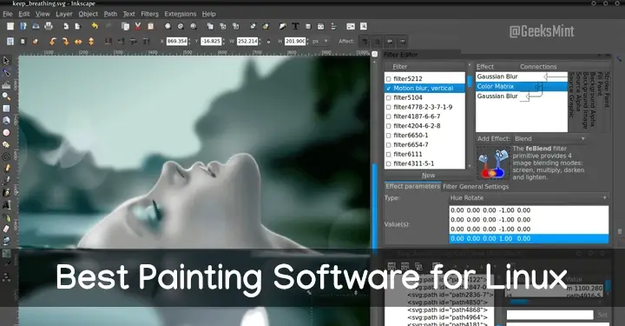
Task: Click the Cut scissors icon
Action: [x=137, y=26]
